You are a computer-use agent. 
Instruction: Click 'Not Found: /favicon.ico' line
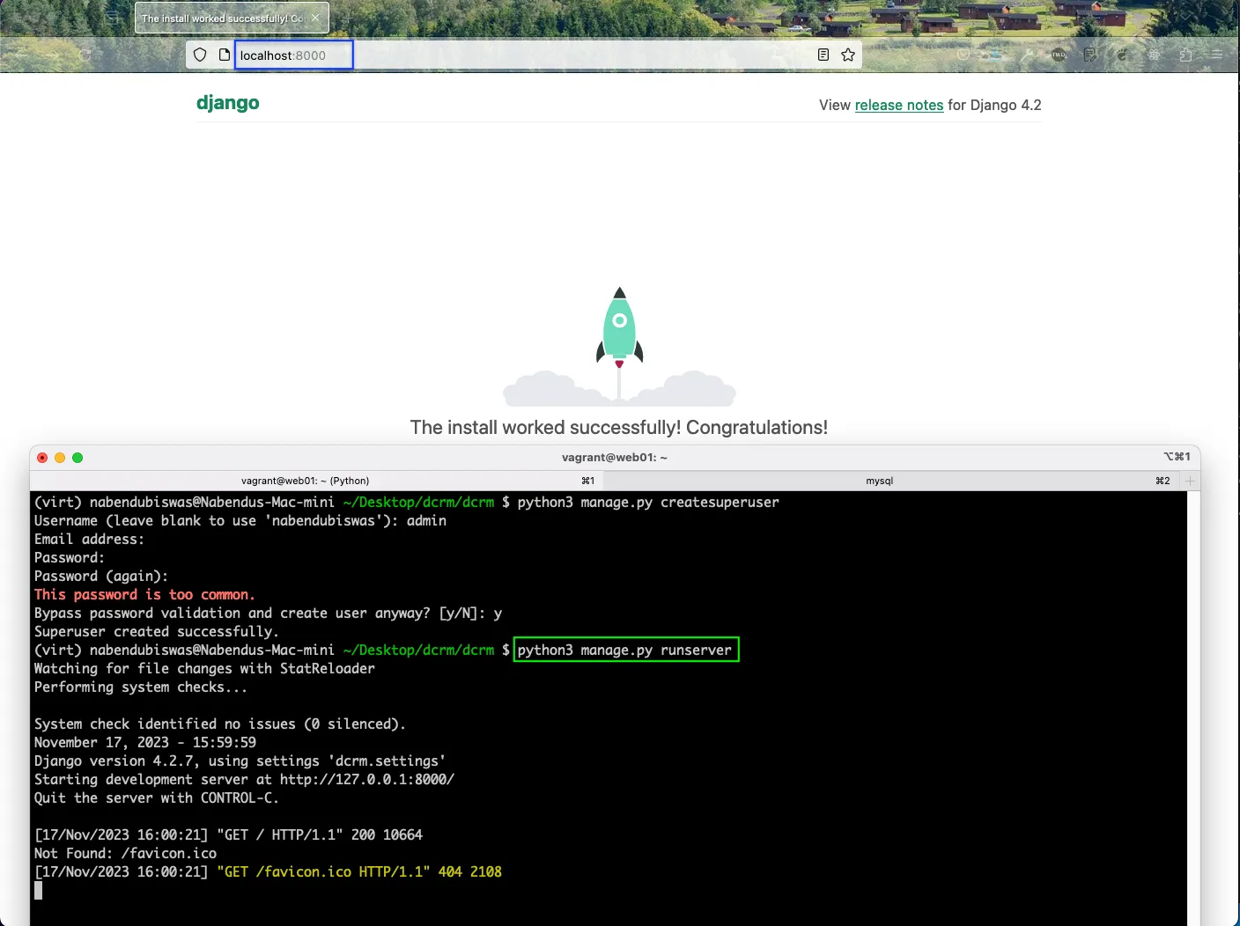coord(125,854)
